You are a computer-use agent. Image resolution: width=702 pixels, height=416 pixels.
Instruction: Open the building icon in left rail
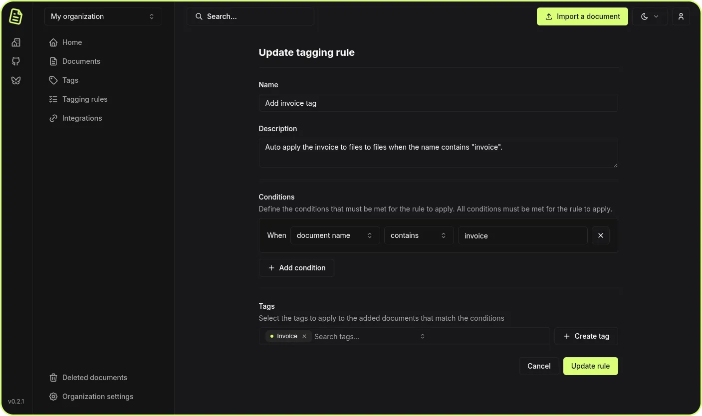click(16, 42)
